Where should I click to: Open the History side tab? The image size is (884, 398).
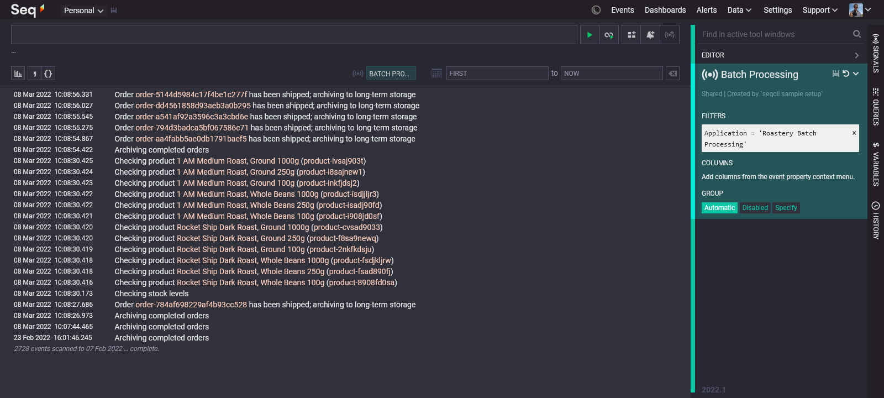coord(876,220)
